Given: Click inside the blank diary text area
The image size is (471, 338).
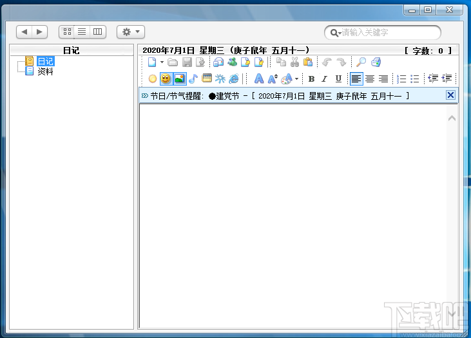Looking at the screenshot, I should (x=293, y=216).
